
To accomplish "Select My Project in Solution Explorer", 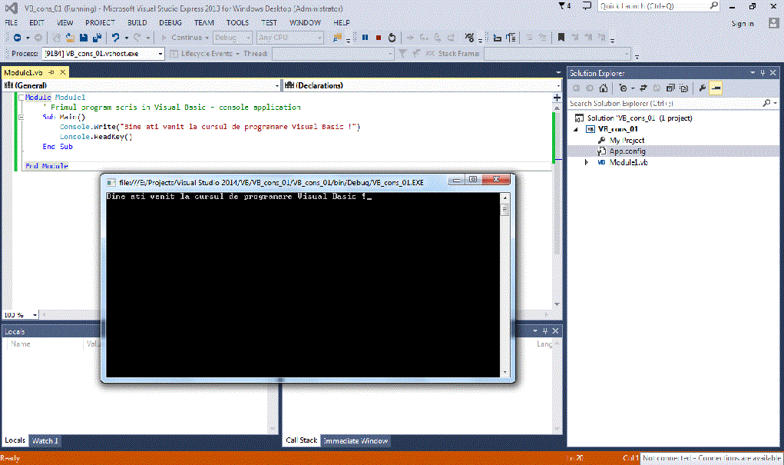I will (x=627, y=140).
